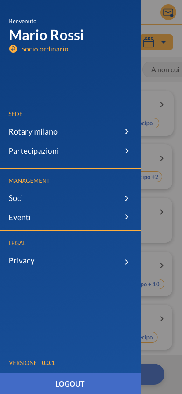
Task: Click the Mario Rossi user name
Action: (x=46, y=35)
